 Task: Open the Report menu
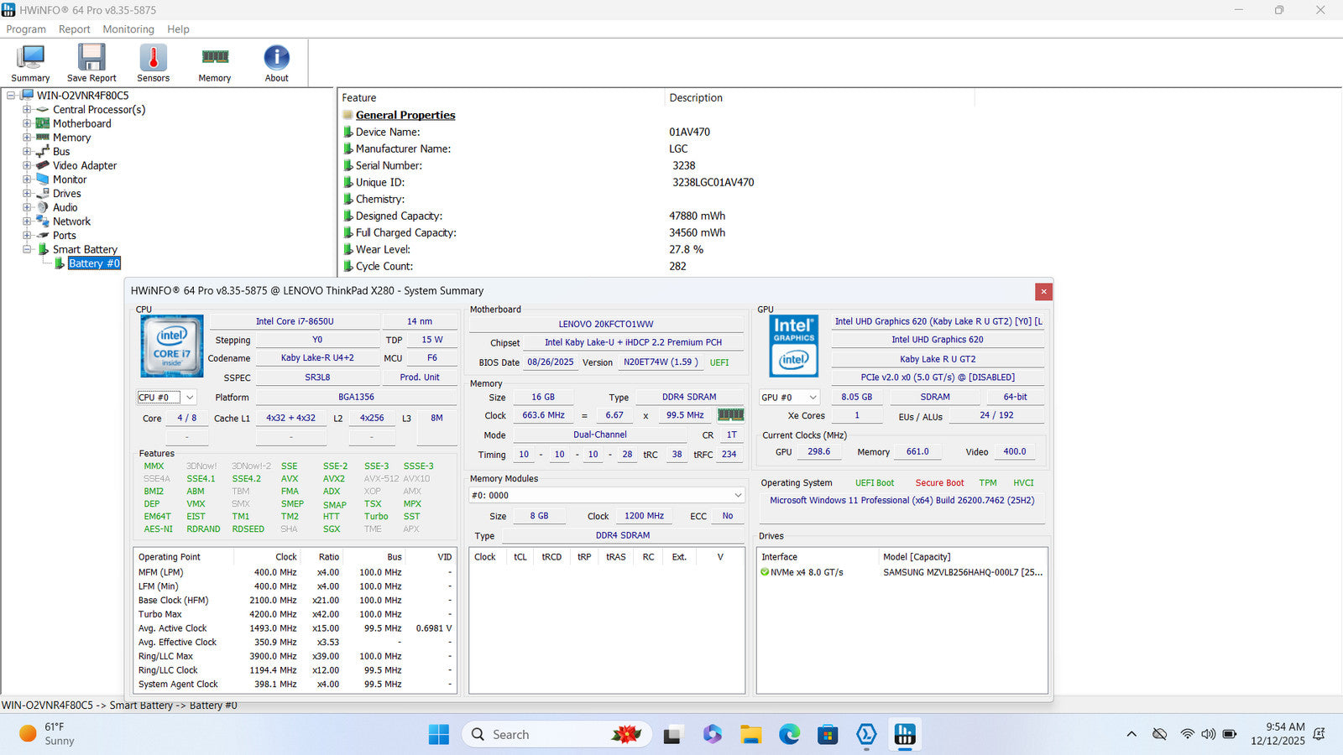[x=74, y=29]
